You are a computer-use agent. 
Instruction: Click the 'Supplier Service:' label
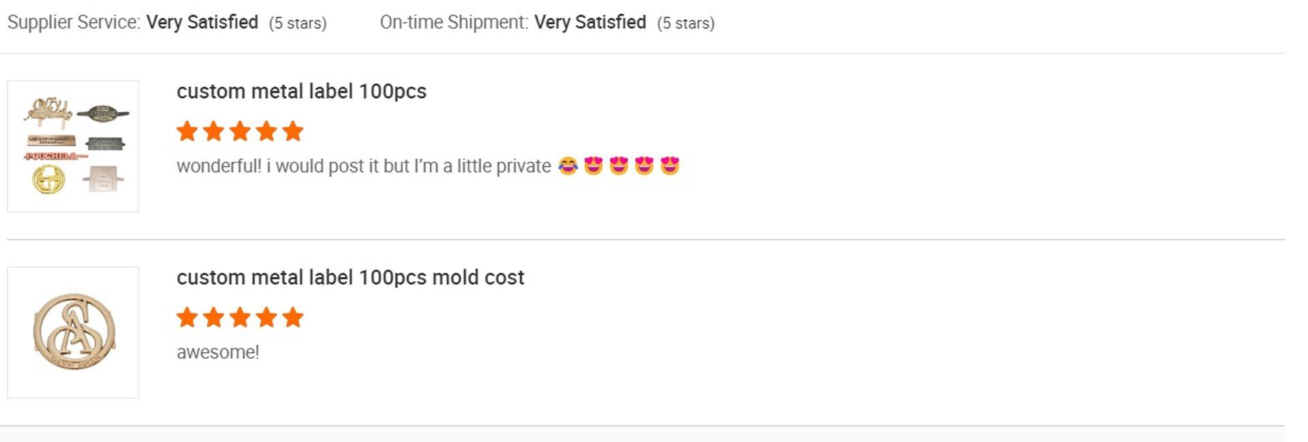pyautogui.click(x=74, y=22)
